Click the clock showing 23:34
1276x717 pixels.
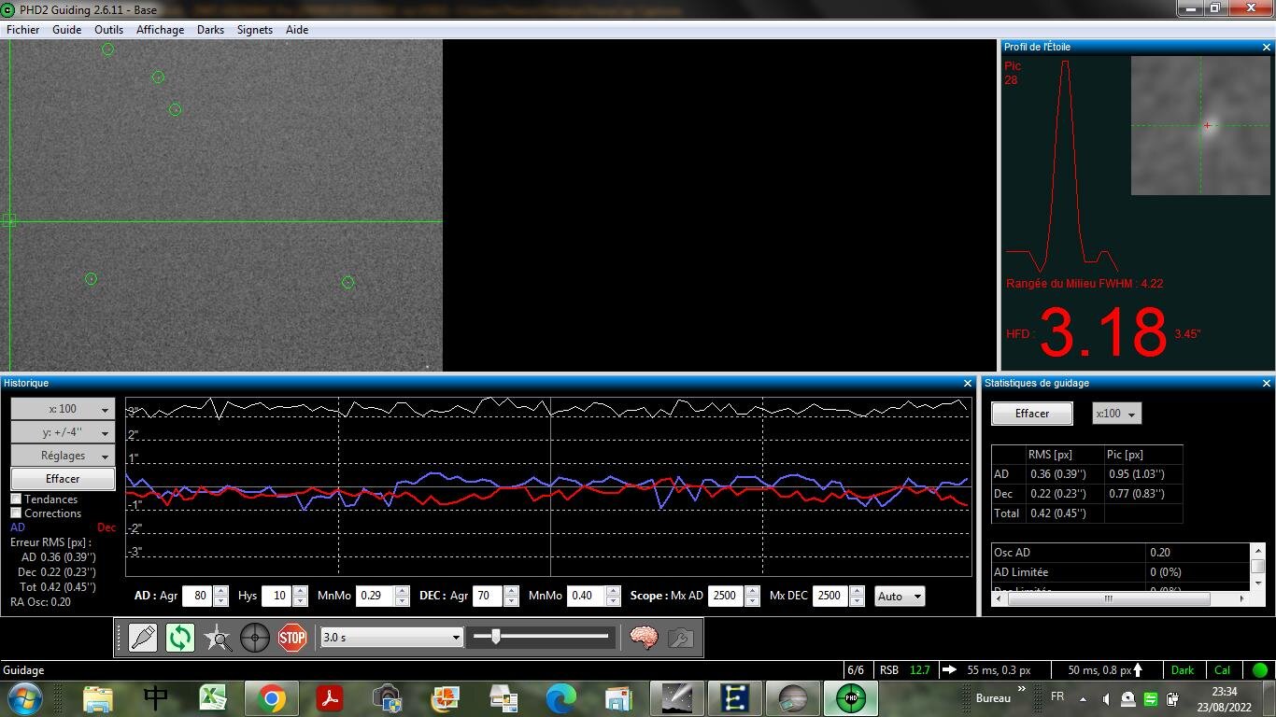[x=1225, y=692]
